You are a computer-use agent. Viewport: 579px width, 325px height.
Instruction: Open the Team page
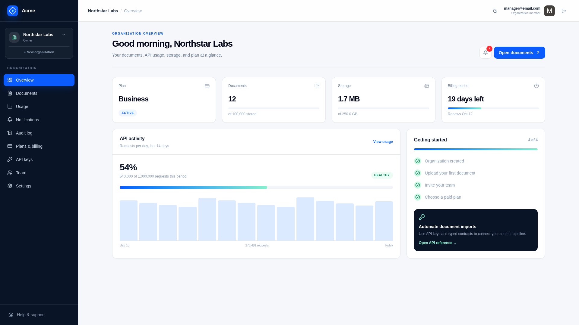pos(39,173)
